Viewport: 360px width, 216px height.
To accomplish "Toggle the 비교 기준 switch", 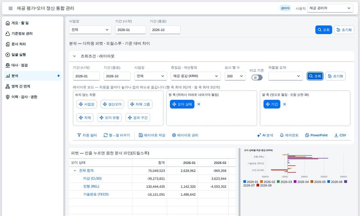I will [257, 78].
